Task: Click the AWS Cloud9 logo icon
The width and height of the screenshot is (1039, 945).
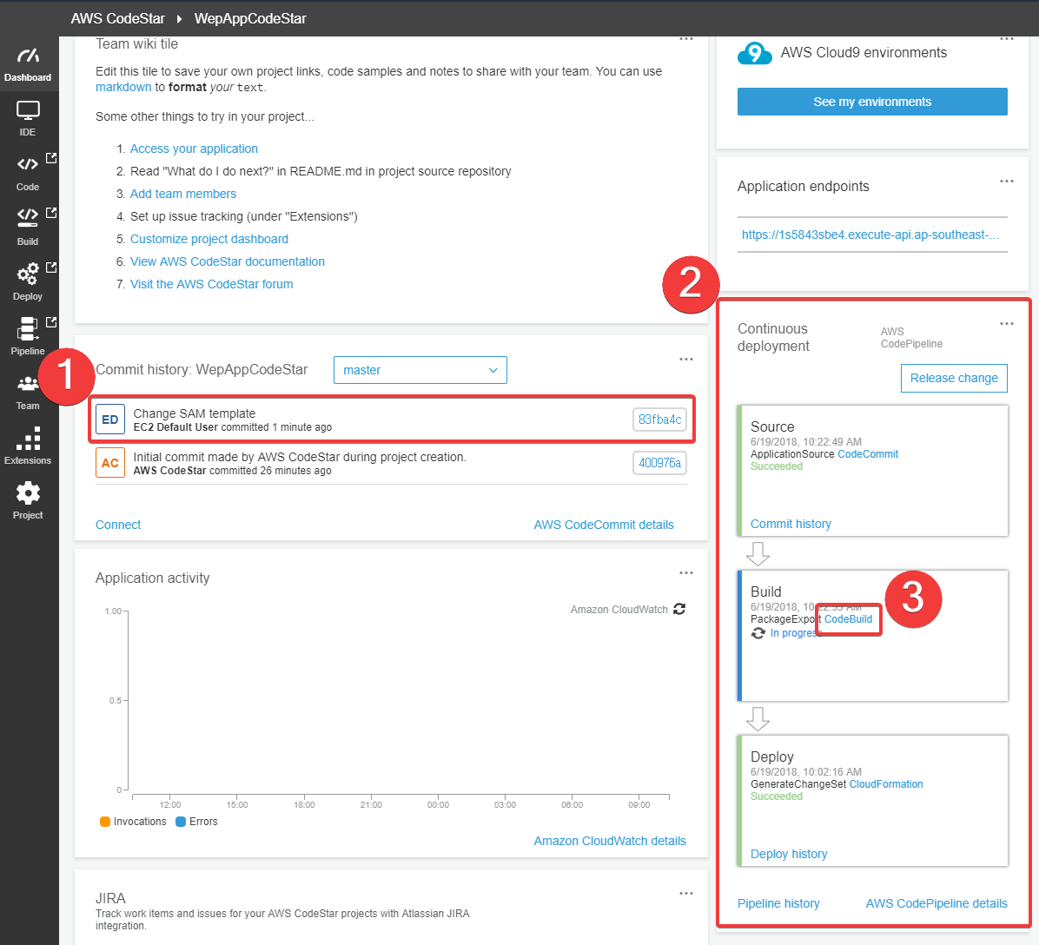Action: (754, 53)
